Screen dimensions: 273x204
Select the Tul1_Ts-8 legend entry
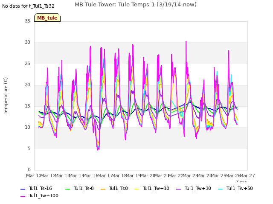click(80, 188)
